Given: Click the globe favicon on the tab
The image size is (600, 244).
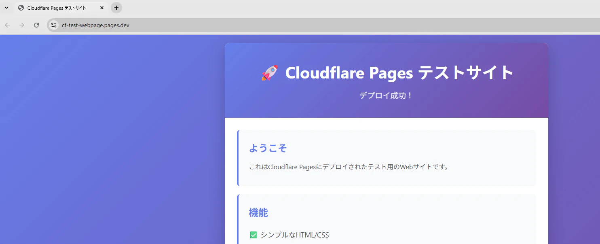Looking at the screenshot, I should click(21, 8).
